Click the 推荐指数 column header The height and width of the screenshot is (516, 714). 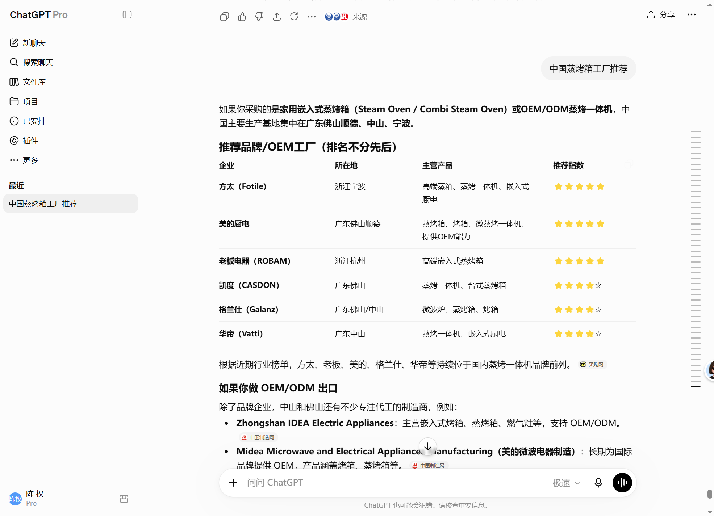click(x=568, y=165)
